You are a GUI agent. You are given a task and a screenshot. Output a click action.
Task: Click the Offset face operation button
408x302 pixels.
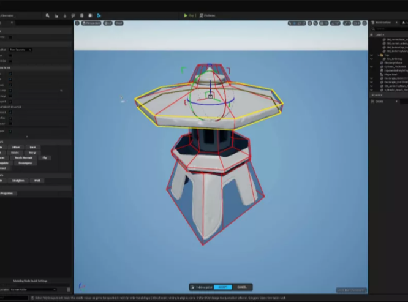click(x=16, y=148)
